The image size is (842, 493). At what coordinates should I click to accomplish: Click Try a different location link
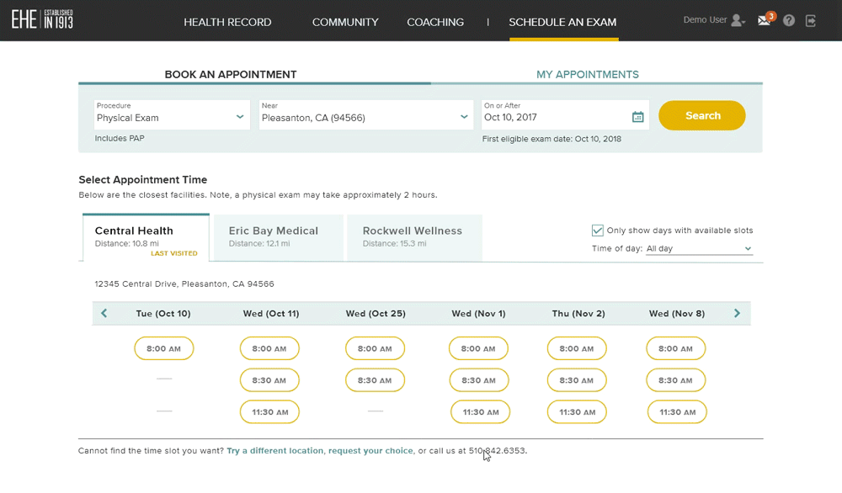275,451
